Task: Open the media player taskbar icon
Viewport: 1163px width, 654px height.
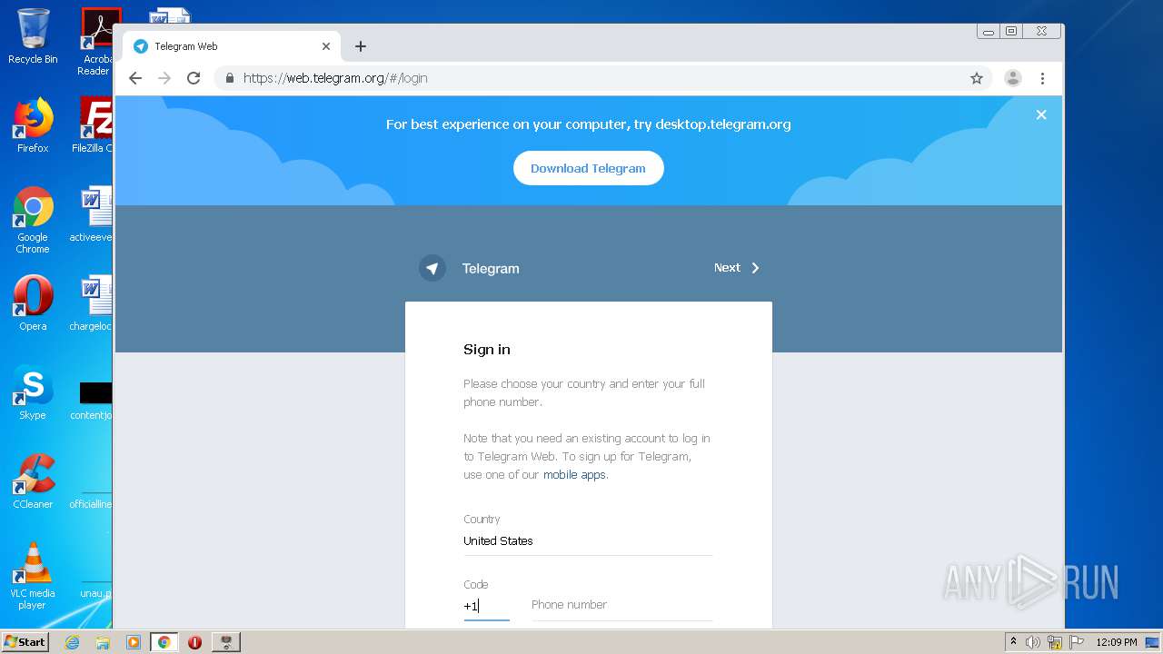Action: pos(134,642)
